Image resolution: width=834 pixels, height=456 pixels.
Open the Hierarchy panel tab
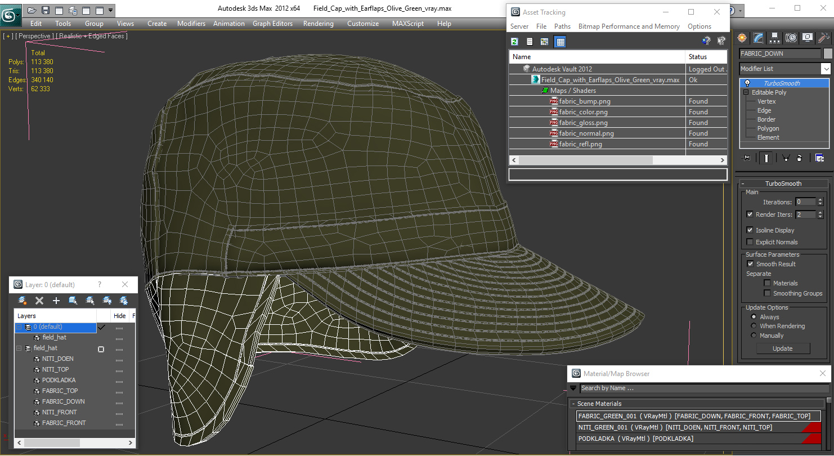(775, 38)
